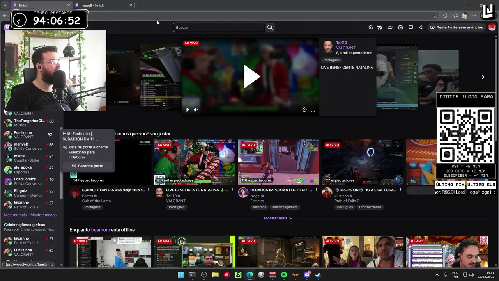Unmute the featured stream player
This screenshot has width=499, height=281.
coord(196,110)
